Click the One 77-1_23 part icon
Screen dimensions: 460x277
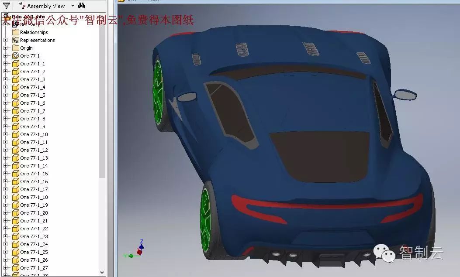[16, 236]
